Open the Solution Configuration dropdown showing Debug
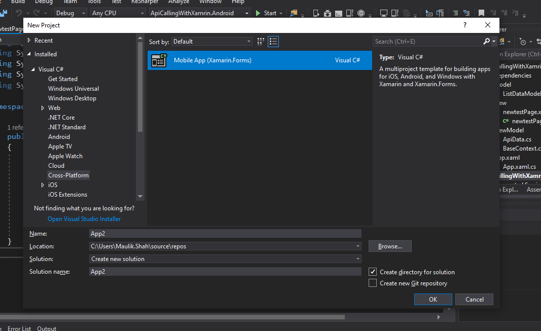Screen dimensions: 541x331 (70, 13)
